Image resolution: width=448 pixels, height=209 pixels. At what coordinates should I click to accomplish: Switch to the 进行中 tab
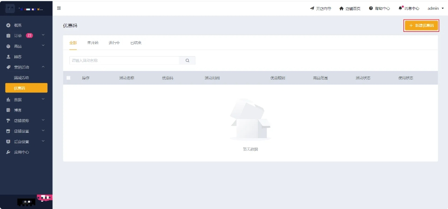pyautogui.click(x=114, y=43)
